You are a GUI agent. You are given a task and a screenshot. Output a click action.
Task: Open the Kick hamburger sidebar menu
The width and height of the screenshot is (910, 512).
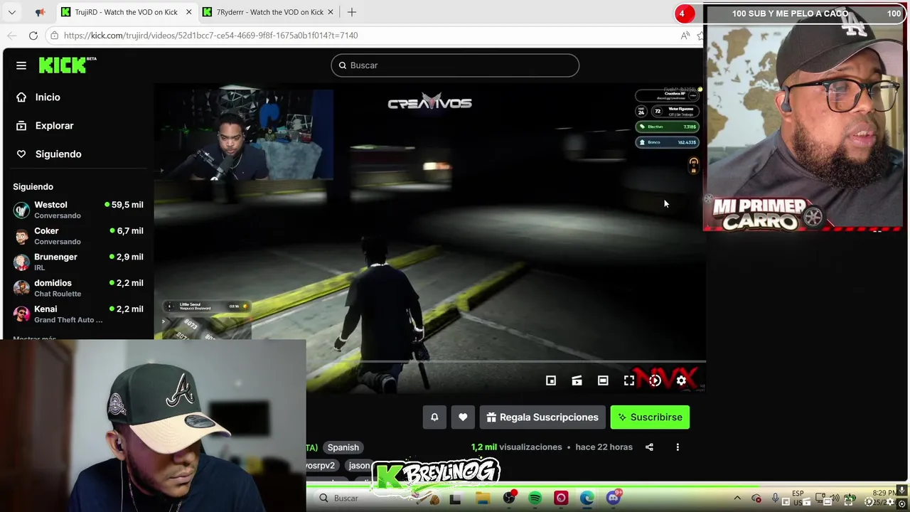(21, 65)
